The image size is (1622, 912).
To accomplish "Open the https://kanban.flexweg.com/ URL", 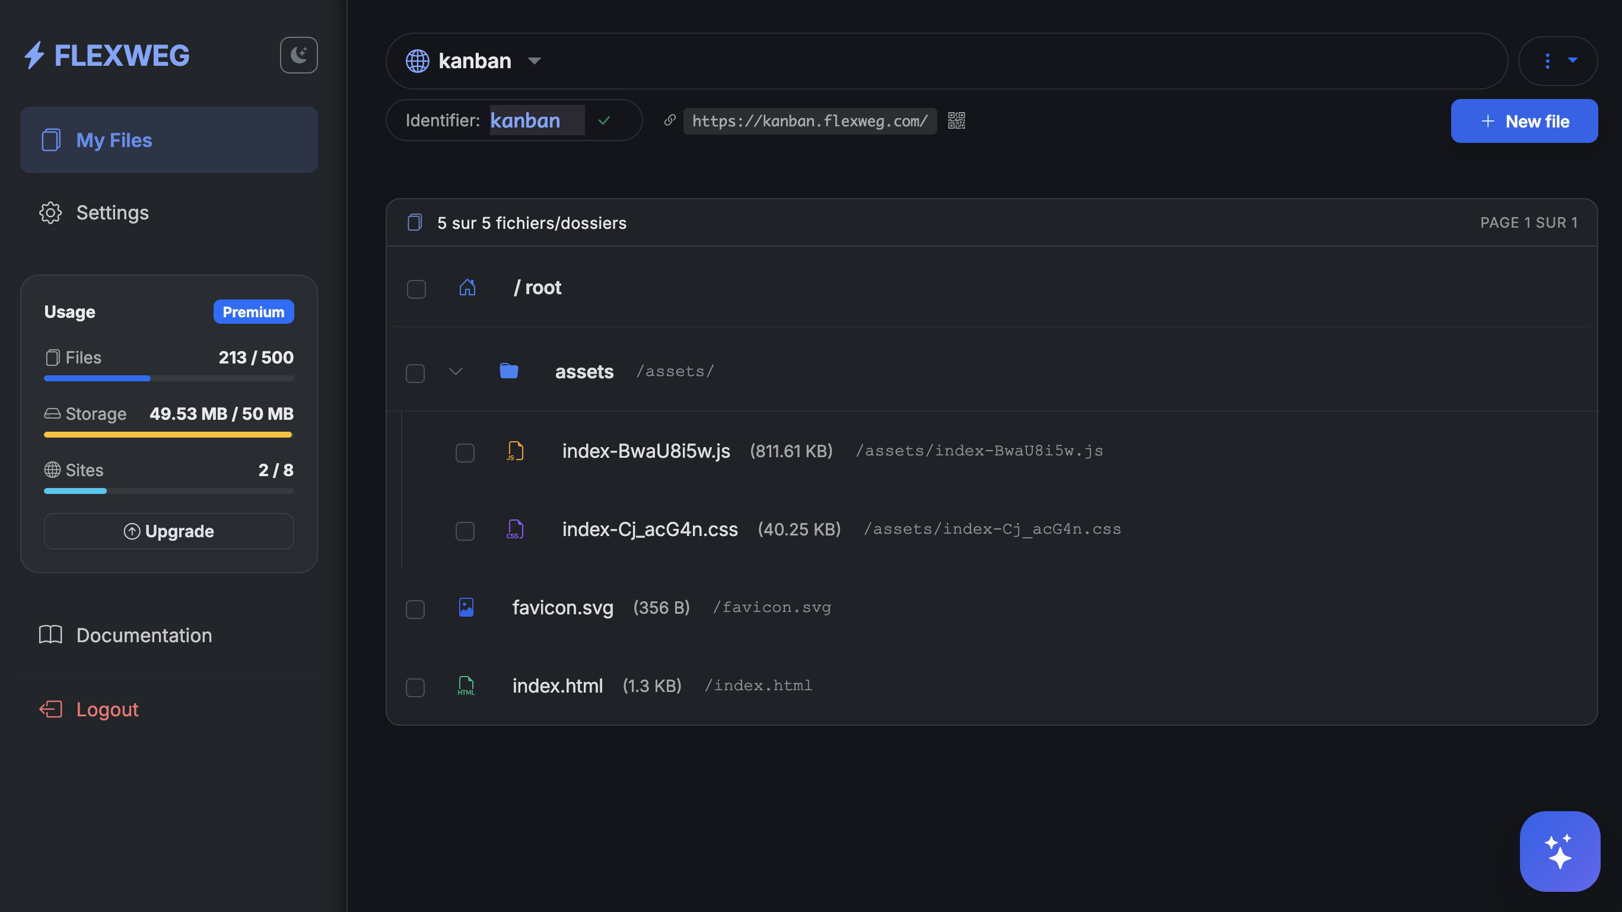I will (810, 121).
